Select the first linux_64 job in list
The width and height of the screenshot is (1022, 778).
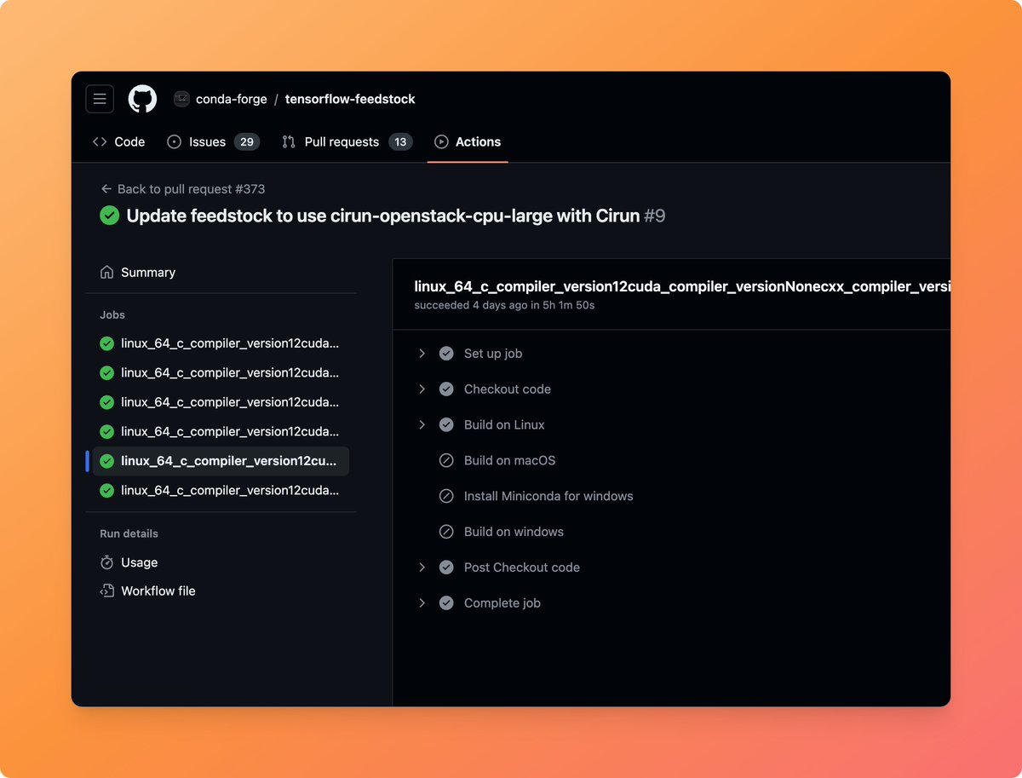click(x=221, y=343)
